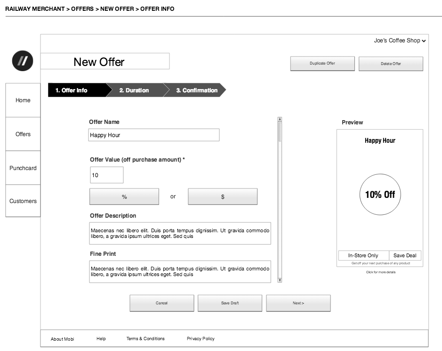Open Punchcard in the sidebar

click(x=23, y=168)
